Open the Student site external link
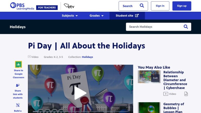The height and width of the screenshot is (113, 201). 127,16
